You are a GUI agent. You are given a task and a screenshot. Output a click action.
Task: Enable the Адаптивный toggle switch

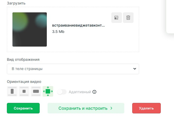coord(62,92)
